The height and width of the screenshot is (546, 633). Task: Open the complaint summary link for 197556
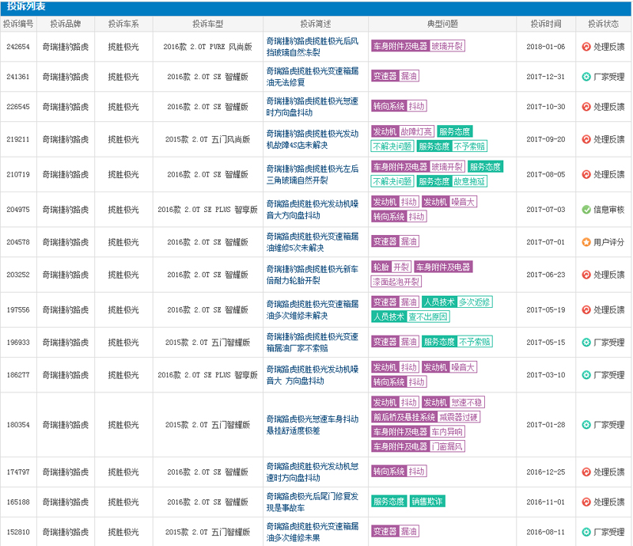tap(312, 309)
